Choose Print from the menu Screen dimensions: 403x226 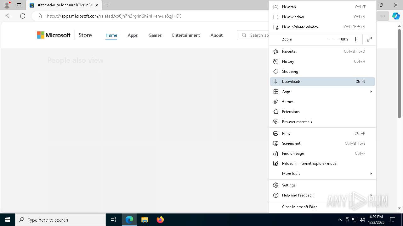[322, 133]
